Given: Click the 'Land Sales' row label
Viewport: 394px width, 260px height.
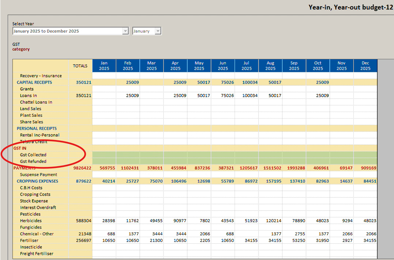Looking at the screenshot, I should 31,108.
